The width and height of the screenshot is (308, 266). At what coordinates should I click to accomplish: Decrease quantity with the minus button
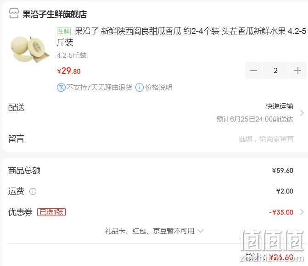[x=253, y=71]
